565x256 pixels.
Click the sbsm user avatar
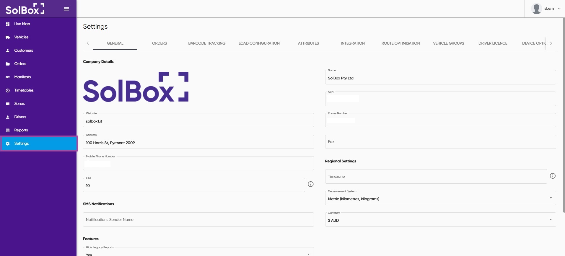(x=536, y=9)
